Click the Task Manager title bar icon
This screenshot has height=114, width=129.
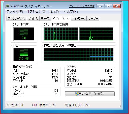click(x=7, y=6)
